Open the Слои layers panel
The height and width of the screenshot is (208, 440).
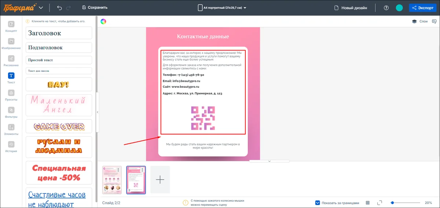(420, 21)
